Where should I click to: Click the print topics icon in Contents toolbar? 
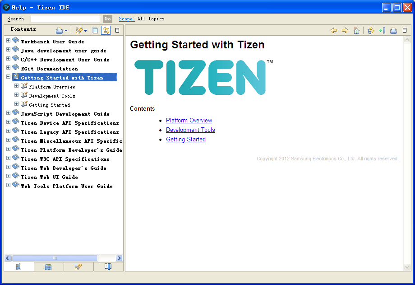point(59,31)
